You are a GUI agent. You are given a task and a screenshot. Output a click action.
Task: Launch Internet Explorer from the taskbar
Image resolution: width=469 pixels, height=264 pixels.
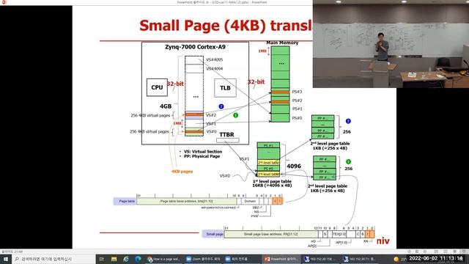point(126,259)
